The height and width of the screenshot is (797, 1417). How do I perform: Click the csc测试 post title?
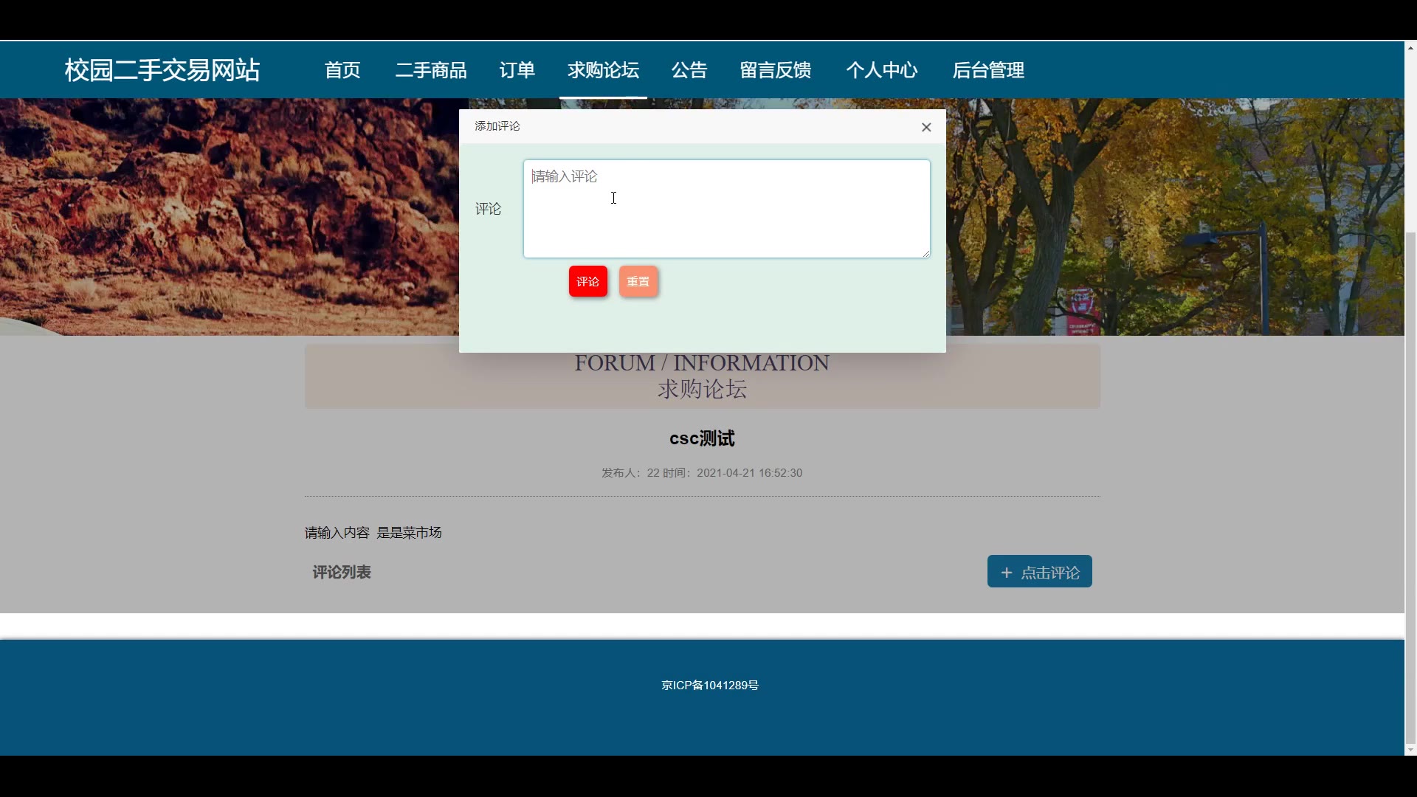pyautogui.click(x=702, y=438)
